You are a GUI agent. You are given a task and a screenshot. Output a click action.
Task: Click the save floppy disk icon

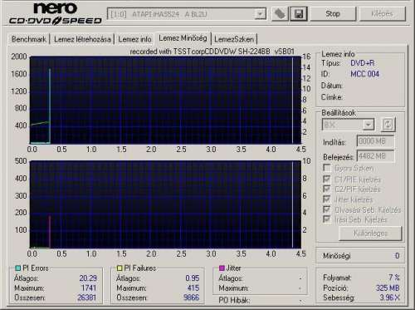[299, 14]
